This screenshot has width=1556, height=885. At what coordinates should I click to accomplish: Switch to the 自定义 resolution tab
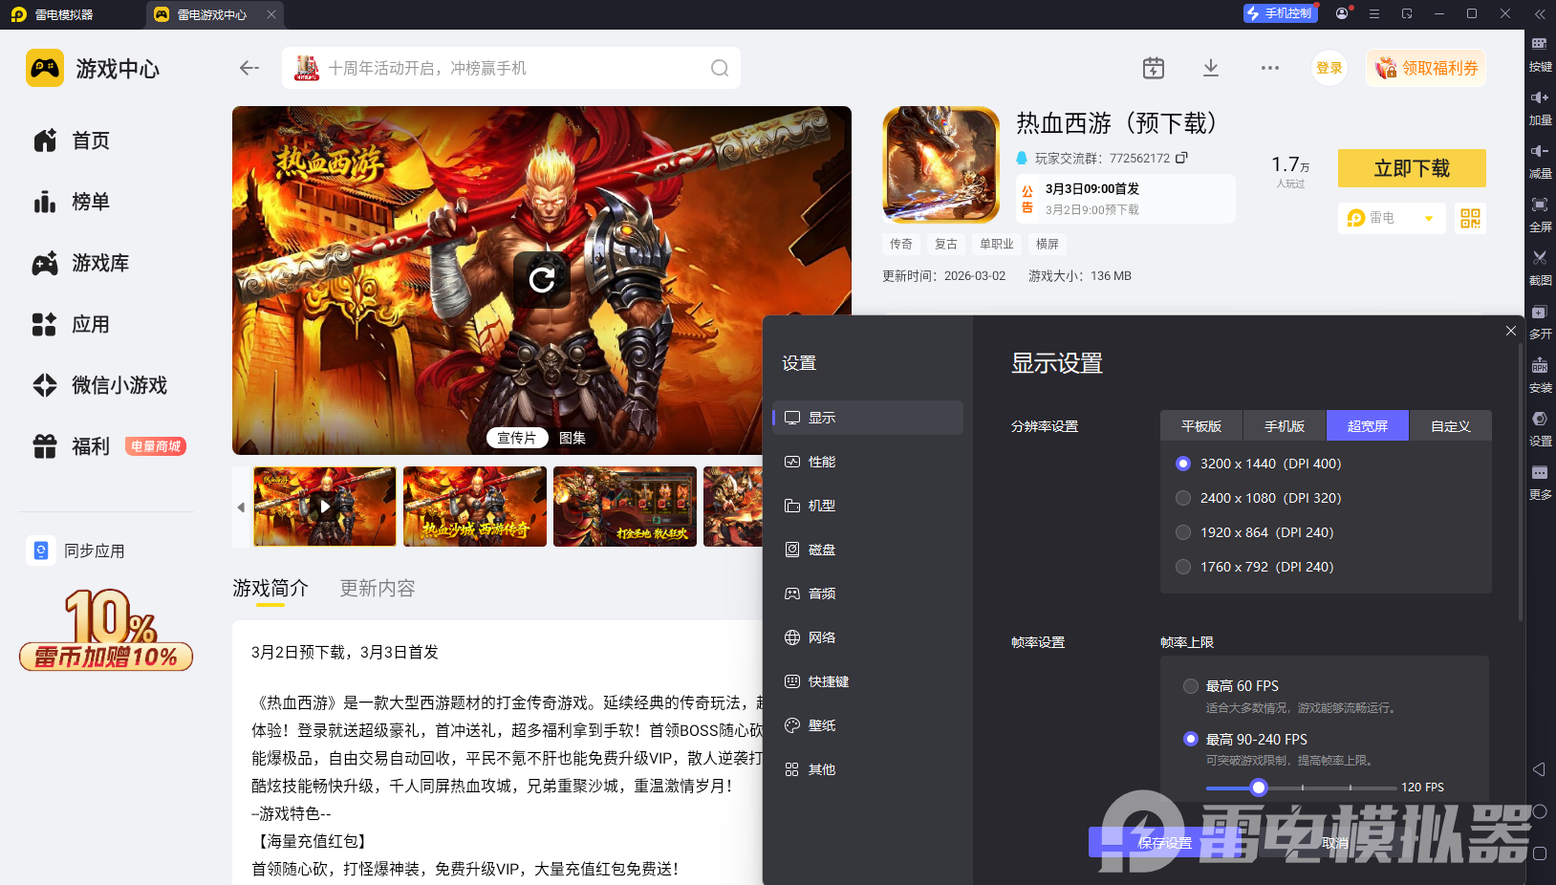(1451, 426)
